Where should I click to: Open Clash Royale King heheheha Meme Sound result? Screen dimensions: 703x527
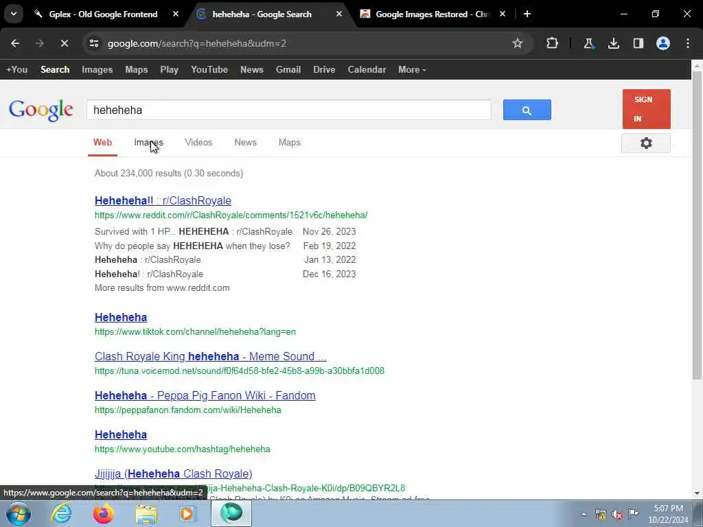(210, 357)
